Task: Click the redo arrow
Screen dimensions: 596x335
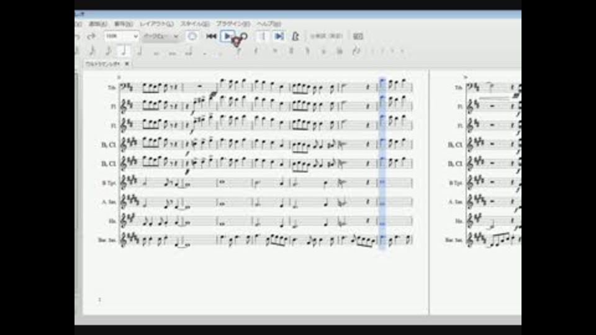Action: tap(91, 37)
